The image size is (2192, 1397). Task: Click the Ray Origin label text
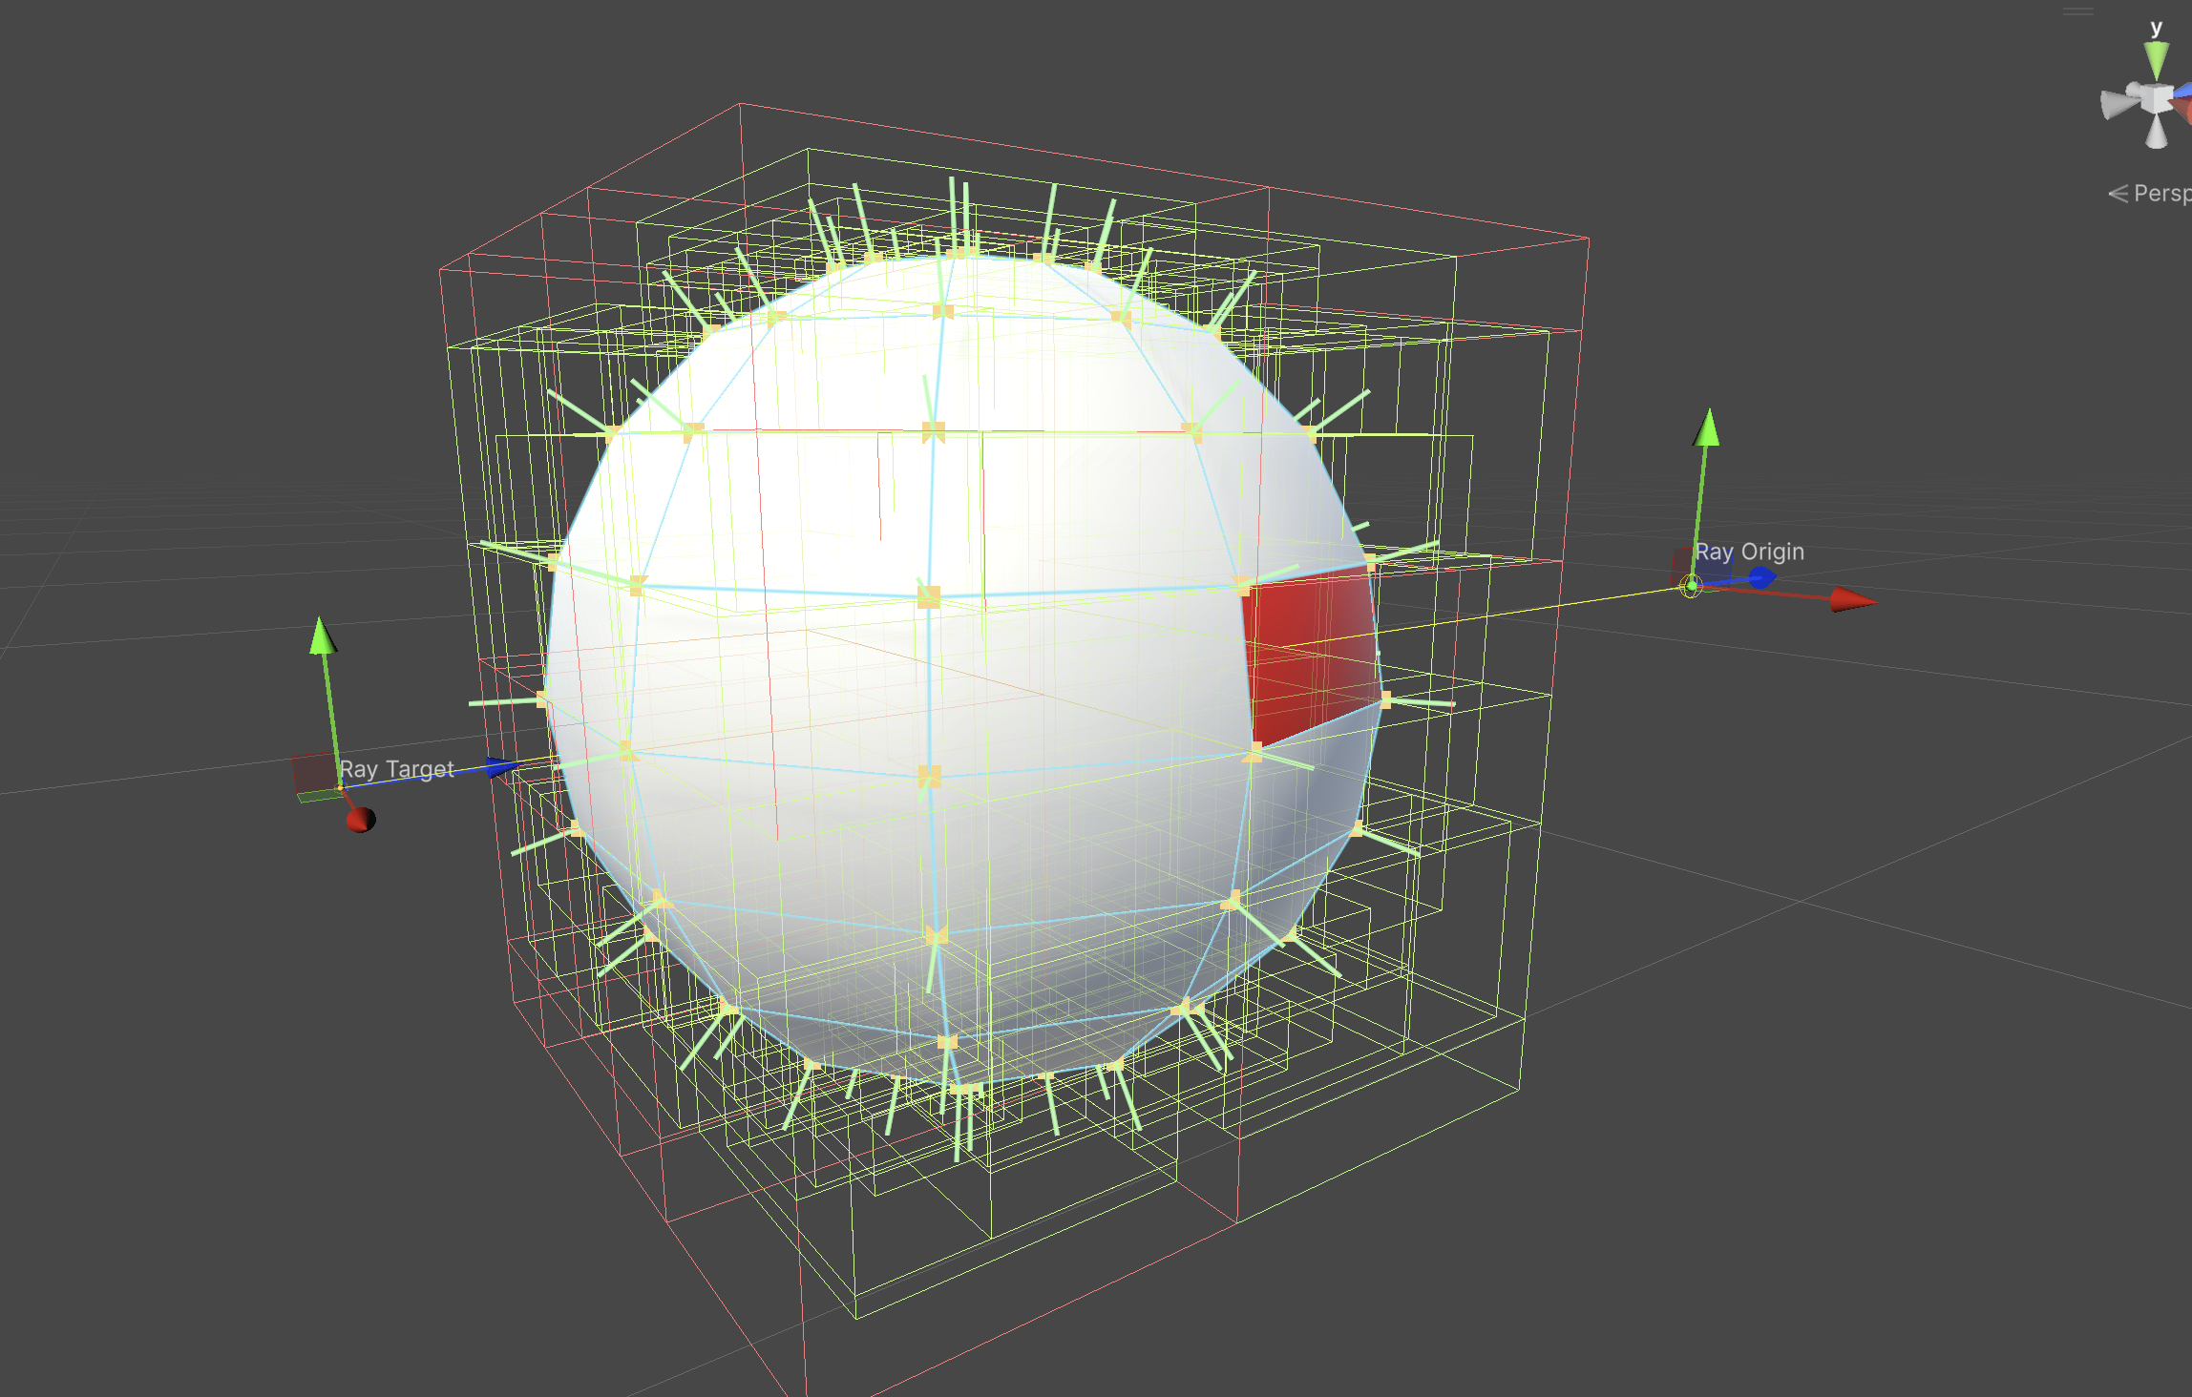pos(1749,552)
